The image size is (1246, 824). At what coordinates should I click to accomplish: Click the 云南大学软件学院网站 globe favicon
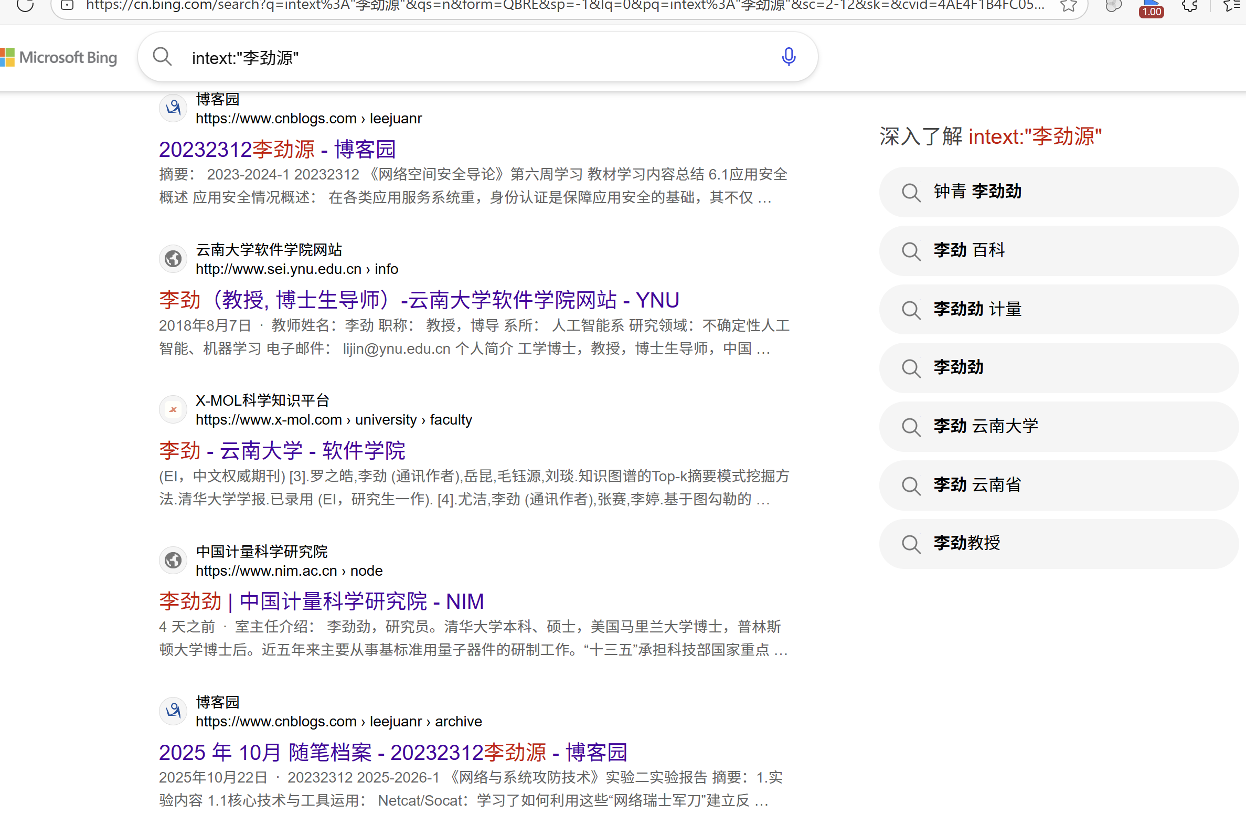tap(173, 259)
